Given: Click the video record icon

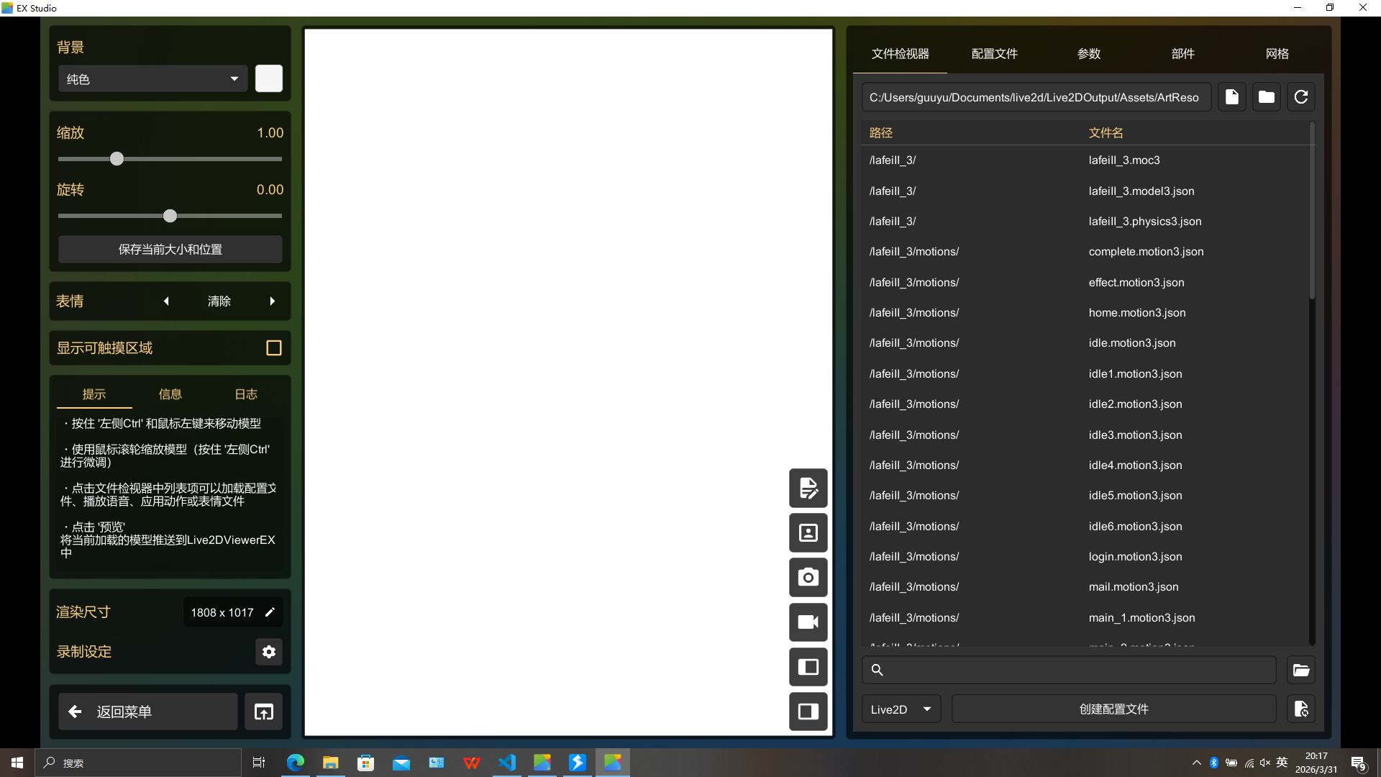Looking at the screenshot, I should (808, 622).
